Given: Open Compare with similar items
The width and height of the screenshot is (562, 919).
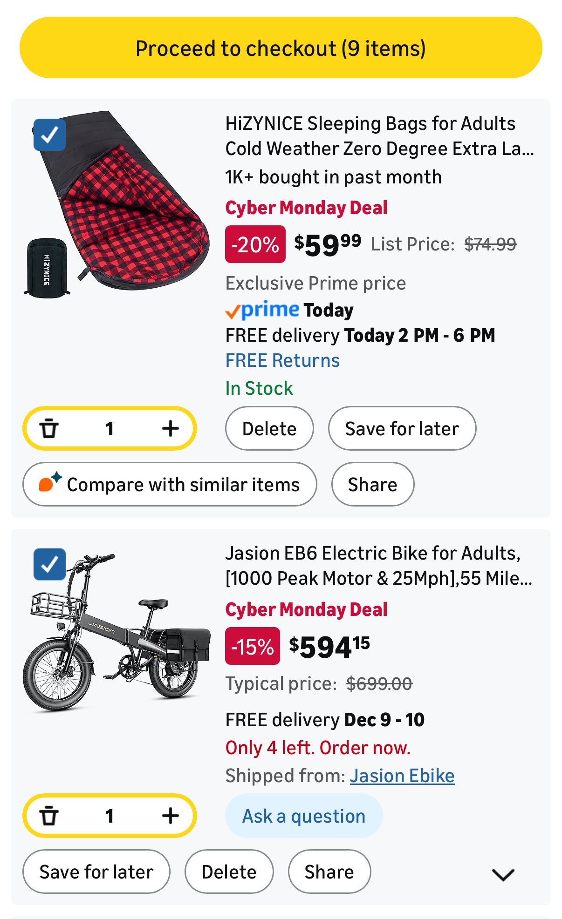Looking at the screenshot, I should click(x=170, y=484).
